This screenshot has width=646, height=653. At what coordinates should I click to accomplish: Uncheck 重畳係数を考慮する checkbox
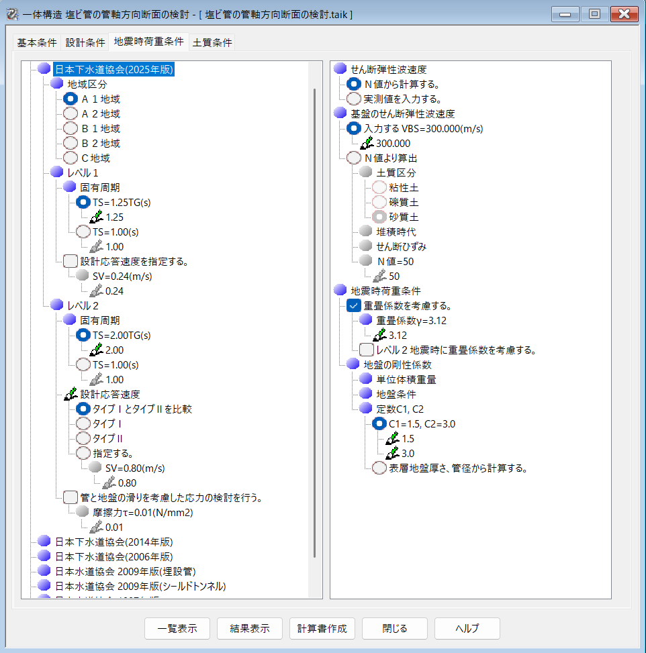click(x=354, y=305)
